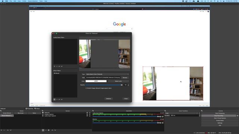
Task: Adjust the Opacity slider
Action: pyautogui.click(x=104, y=85)
